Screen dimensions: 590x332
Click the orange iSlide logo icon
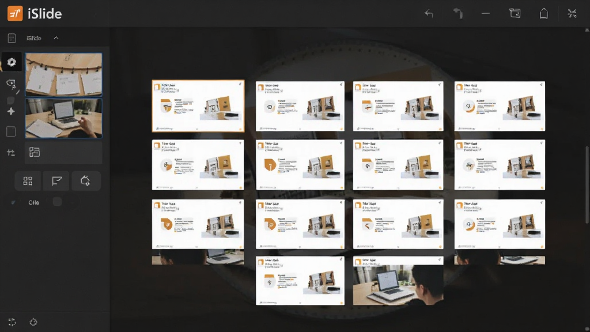pyautogui.click(x=15, y=14)
